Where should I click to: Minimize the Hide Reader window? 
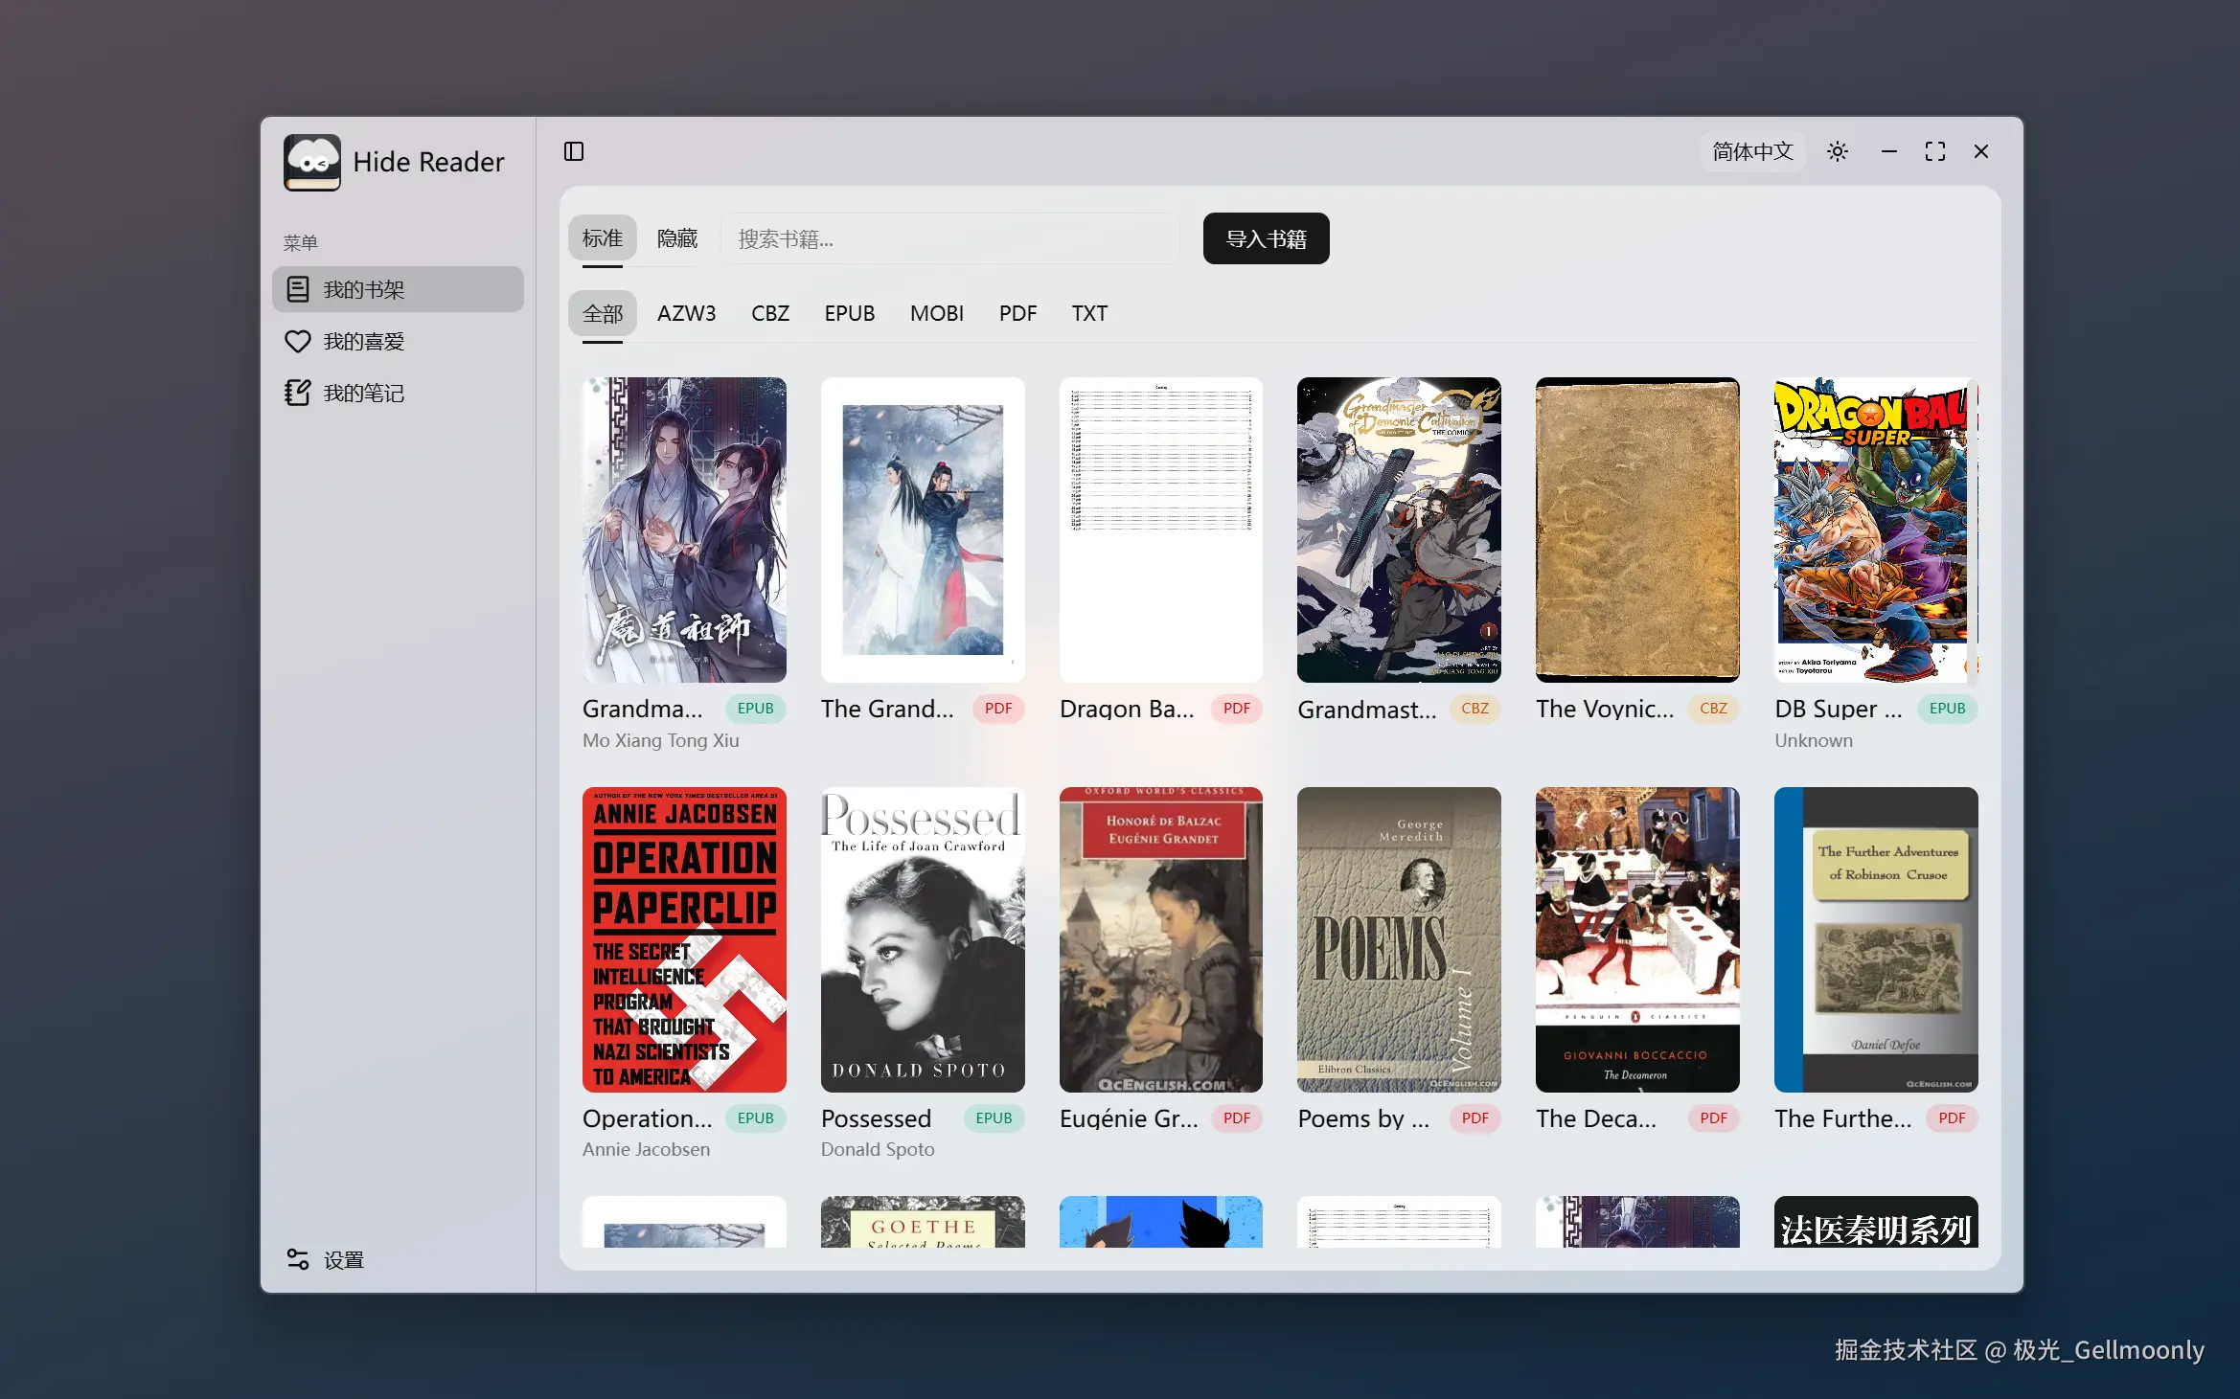click(1888, 151)
